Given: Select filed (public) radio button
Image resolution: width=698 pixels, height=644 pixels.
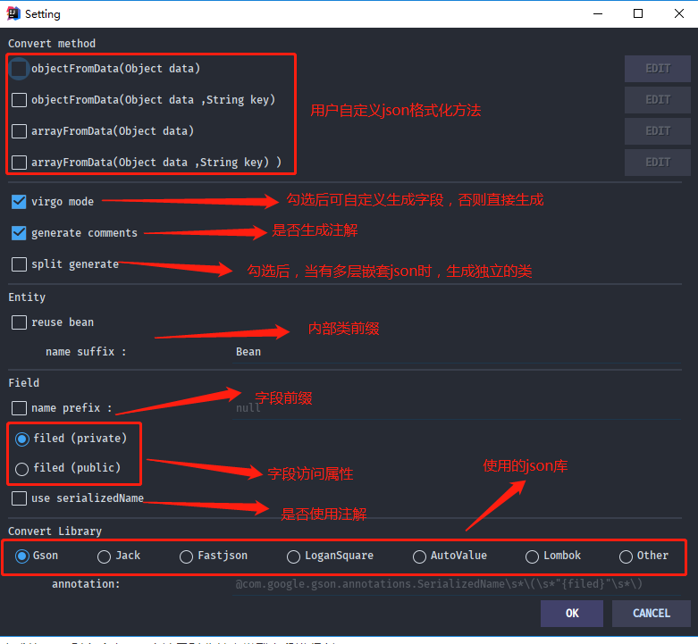Looking at the screenshot, I should click(21, 469).
